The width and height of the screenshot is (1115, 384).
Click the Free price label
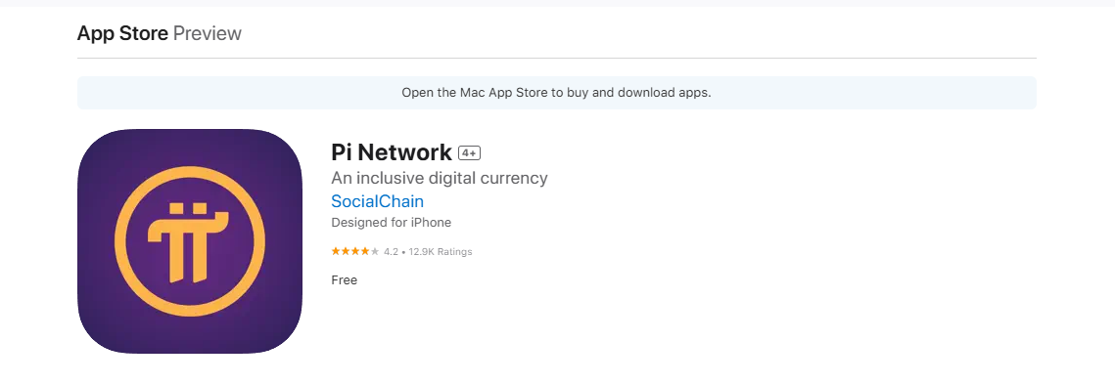(345, 279)
